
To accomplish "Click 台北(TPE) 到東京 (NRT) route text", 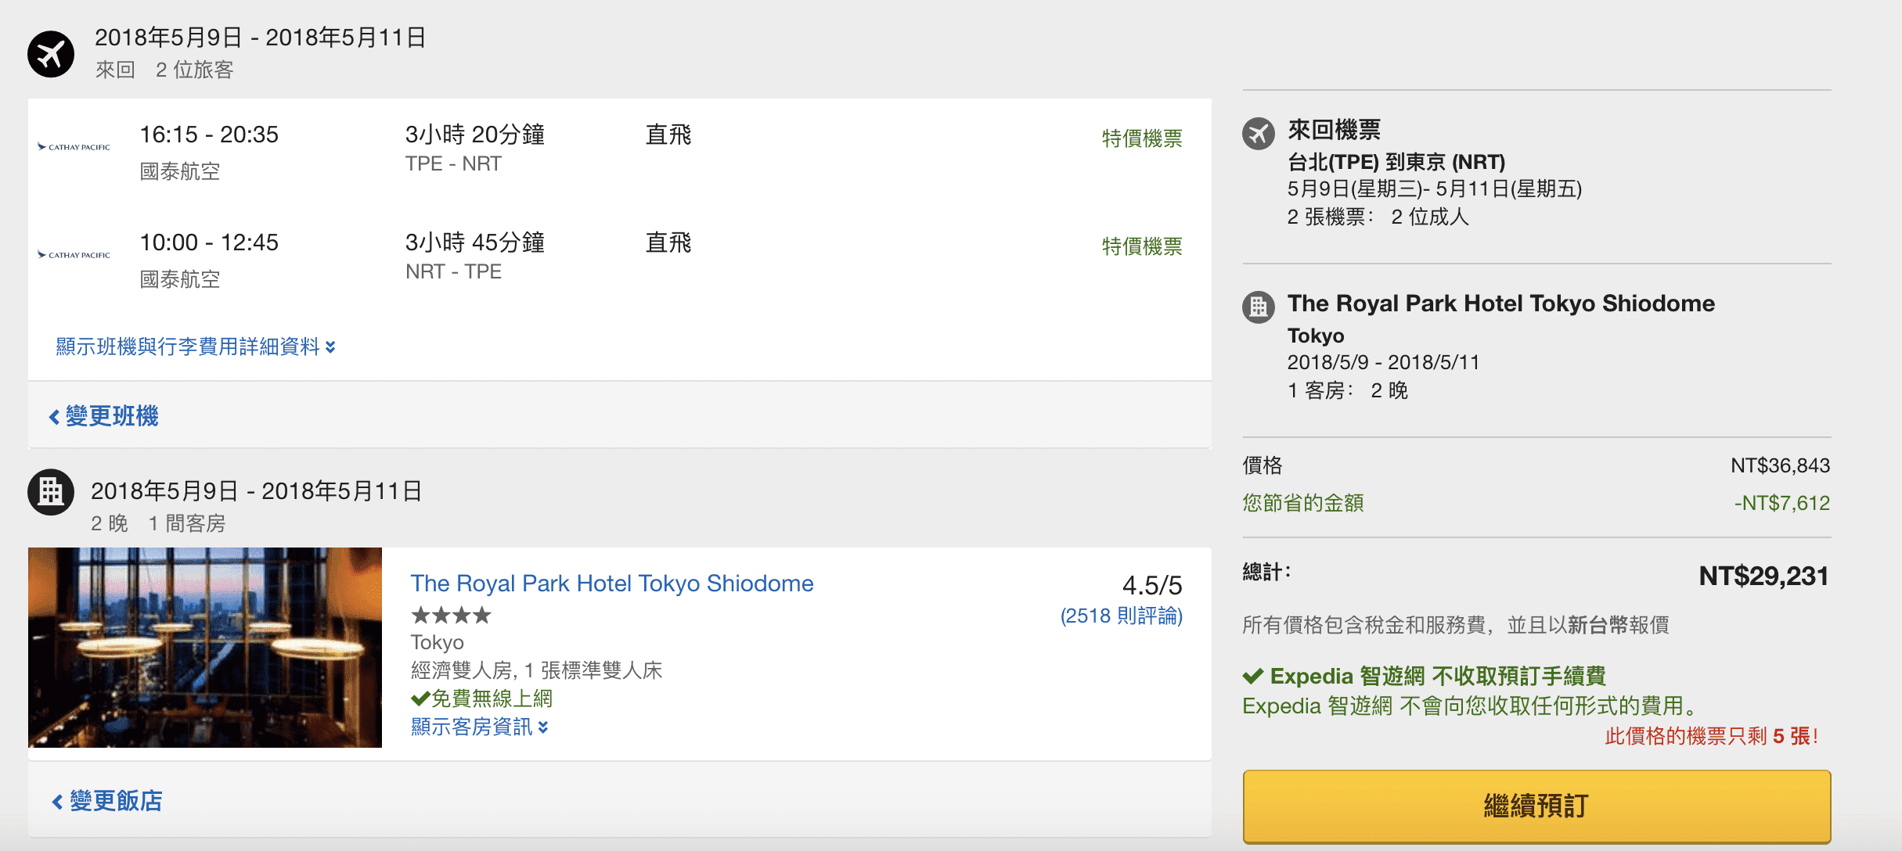I will click(1396, 162).
